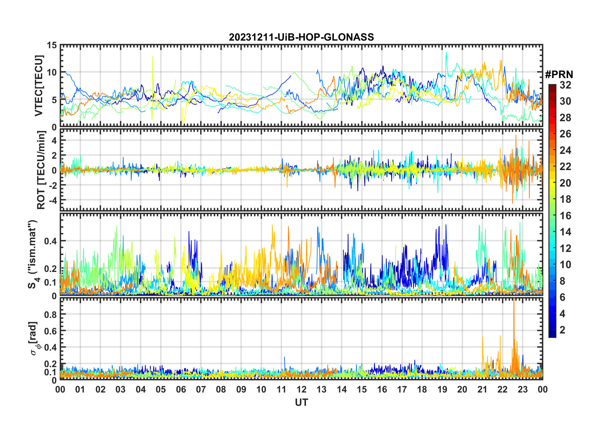Screen dimensions: 603x422
Task: Click the "-2" tick on ROT axis
Action: pyautogui.click(x=53, y=185)
